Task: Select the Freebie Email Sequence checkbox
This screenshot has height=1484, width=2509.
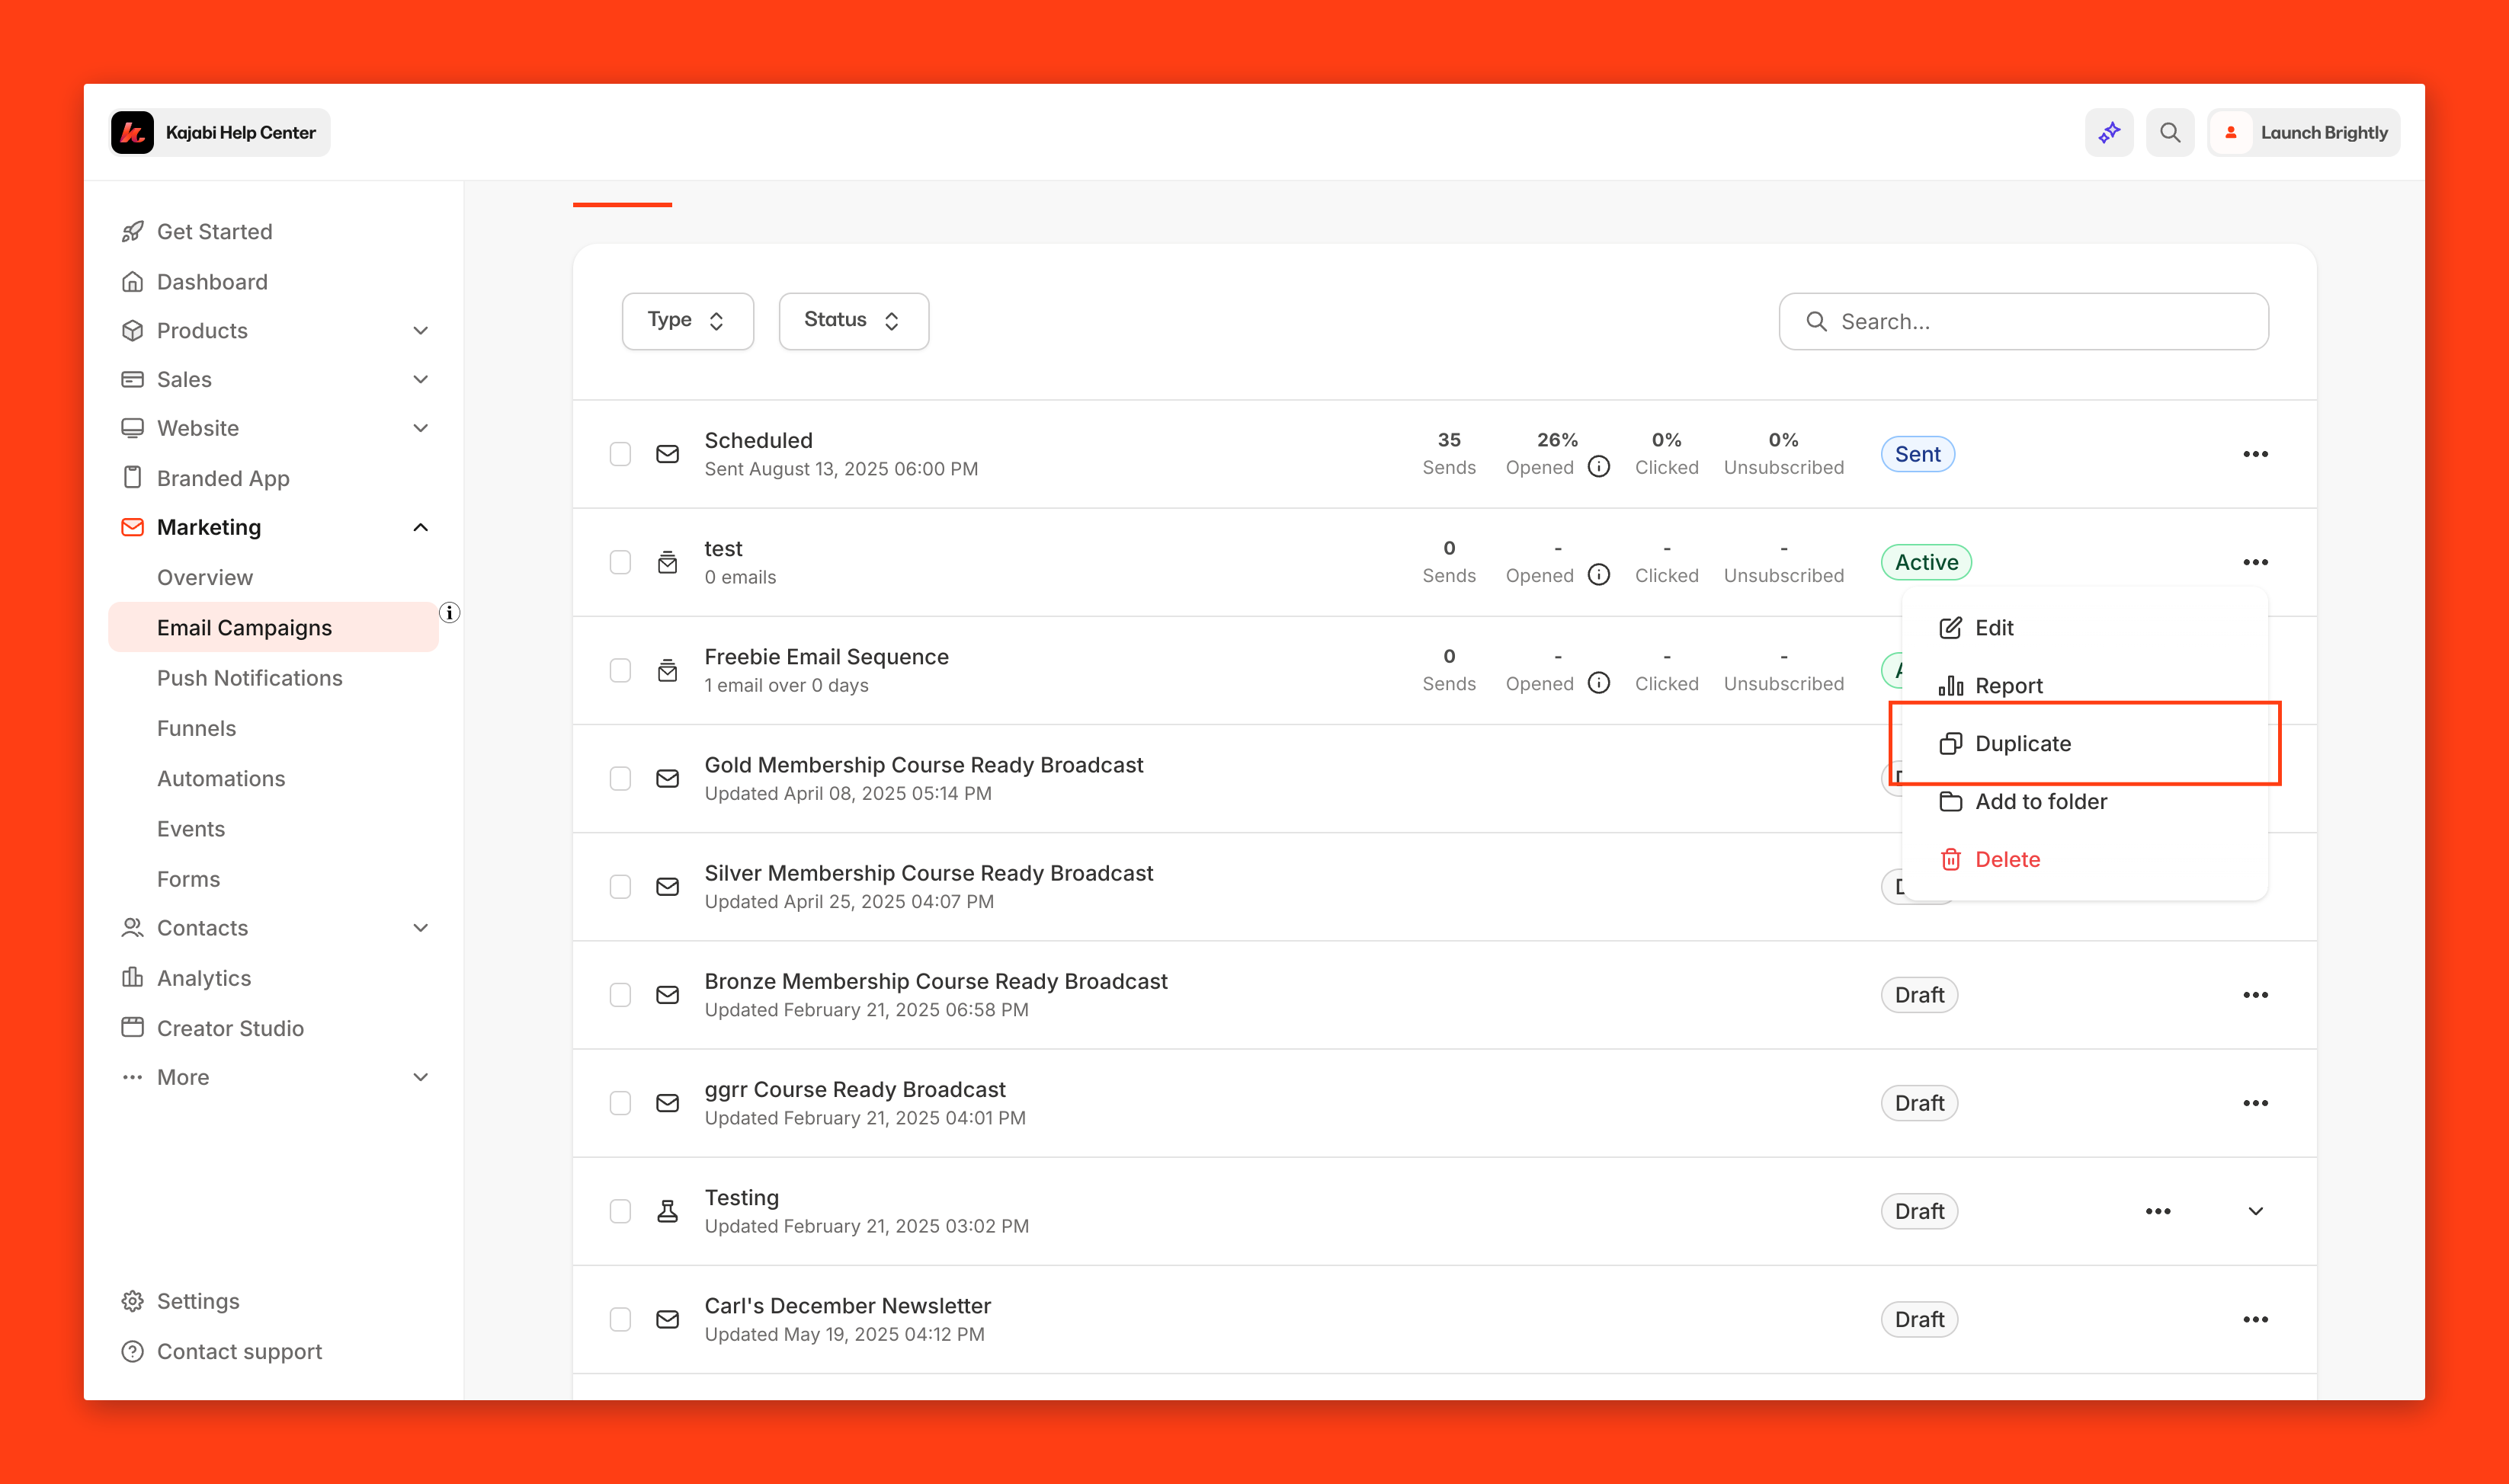Action: tap(620, 670)
